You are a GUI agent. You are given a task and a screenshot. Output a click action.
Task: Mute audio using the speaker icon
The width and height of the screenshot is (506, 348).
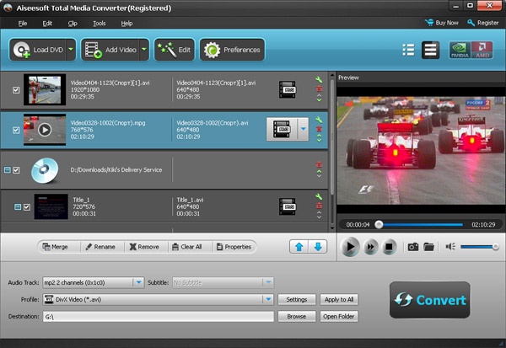(x=451, y=247)
